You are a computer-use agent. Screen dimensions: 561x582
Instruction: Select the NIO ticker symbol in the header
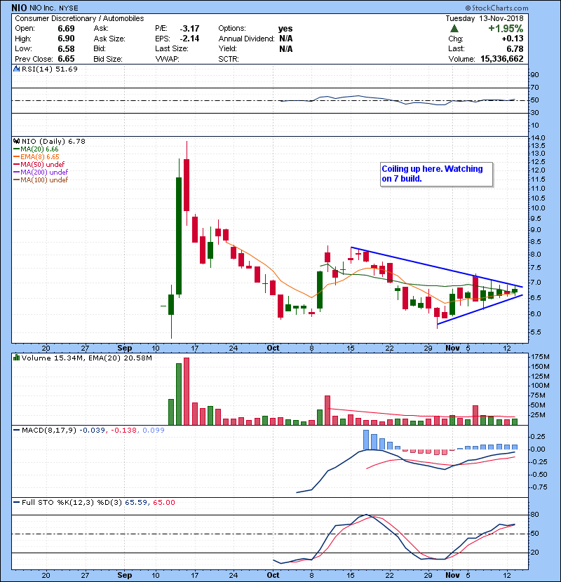click(x=19, y=8)
